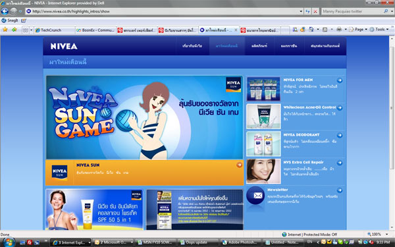This screenshot has height=247, width=395.
Task: Click the grayed Forward navigation arrow
Action: tap(14, 11)
